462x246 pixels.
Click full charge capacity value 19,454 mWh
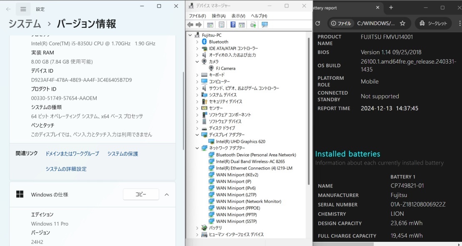click(x=406, y=236)
